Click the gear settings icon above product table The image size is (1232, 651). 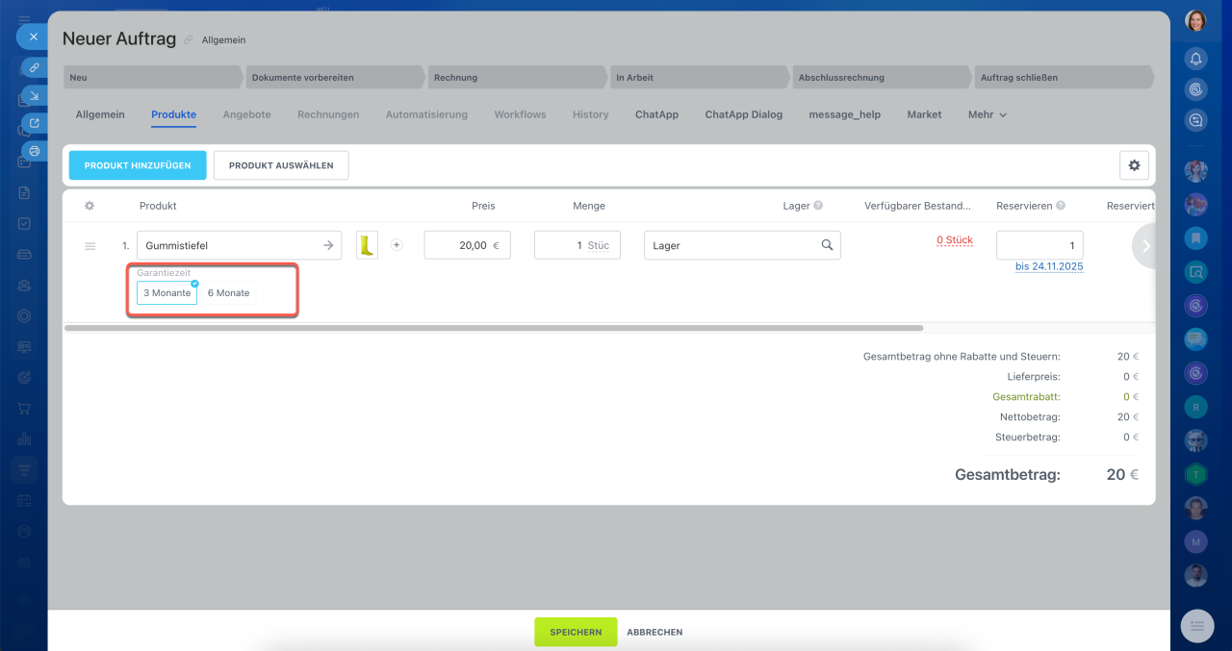point(1134,165)
